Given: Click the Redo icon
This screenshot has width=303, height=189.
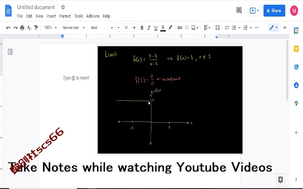Looking at the screenshot, I should tap(15, 28).
